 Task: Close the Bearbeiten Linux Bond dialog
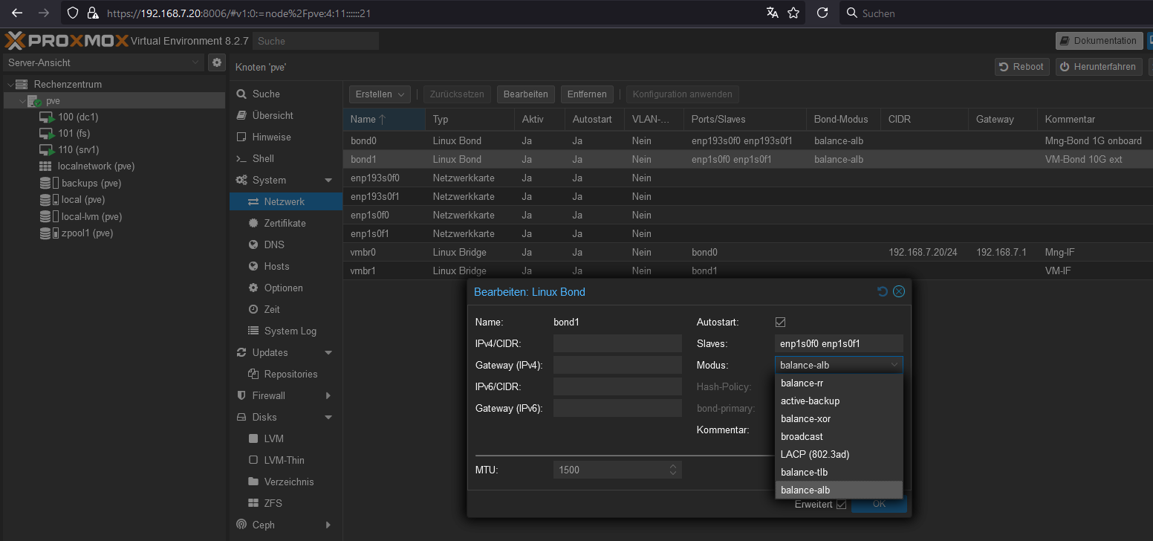click(x=899, y=292)
